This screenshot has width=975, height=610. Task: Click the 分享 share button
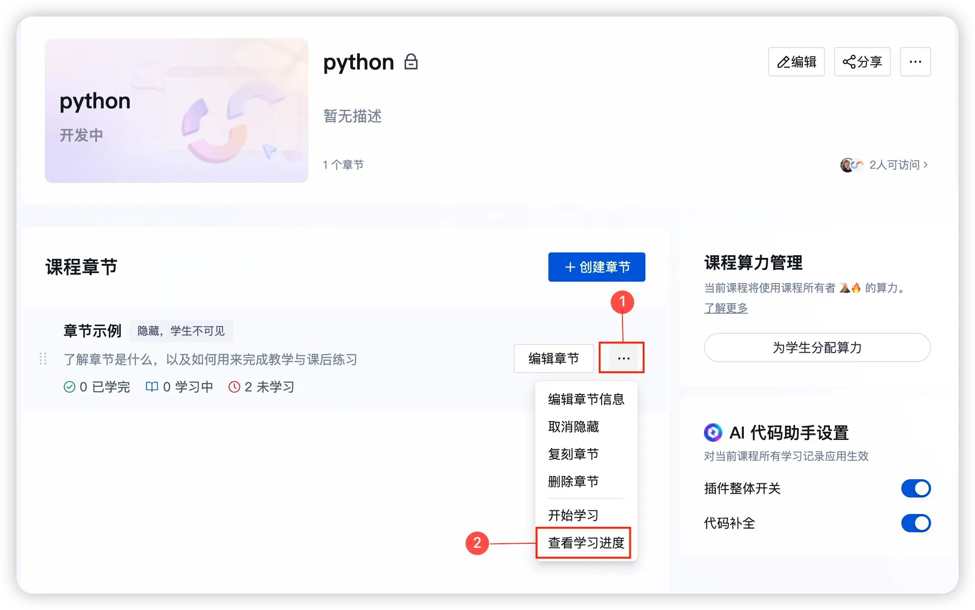click(x=862, y=62)
